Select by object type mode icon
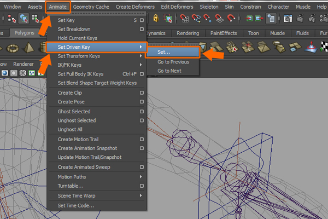The height and width of the screenshot is (219, 328). pyautogui.click(x=24, y=19)
